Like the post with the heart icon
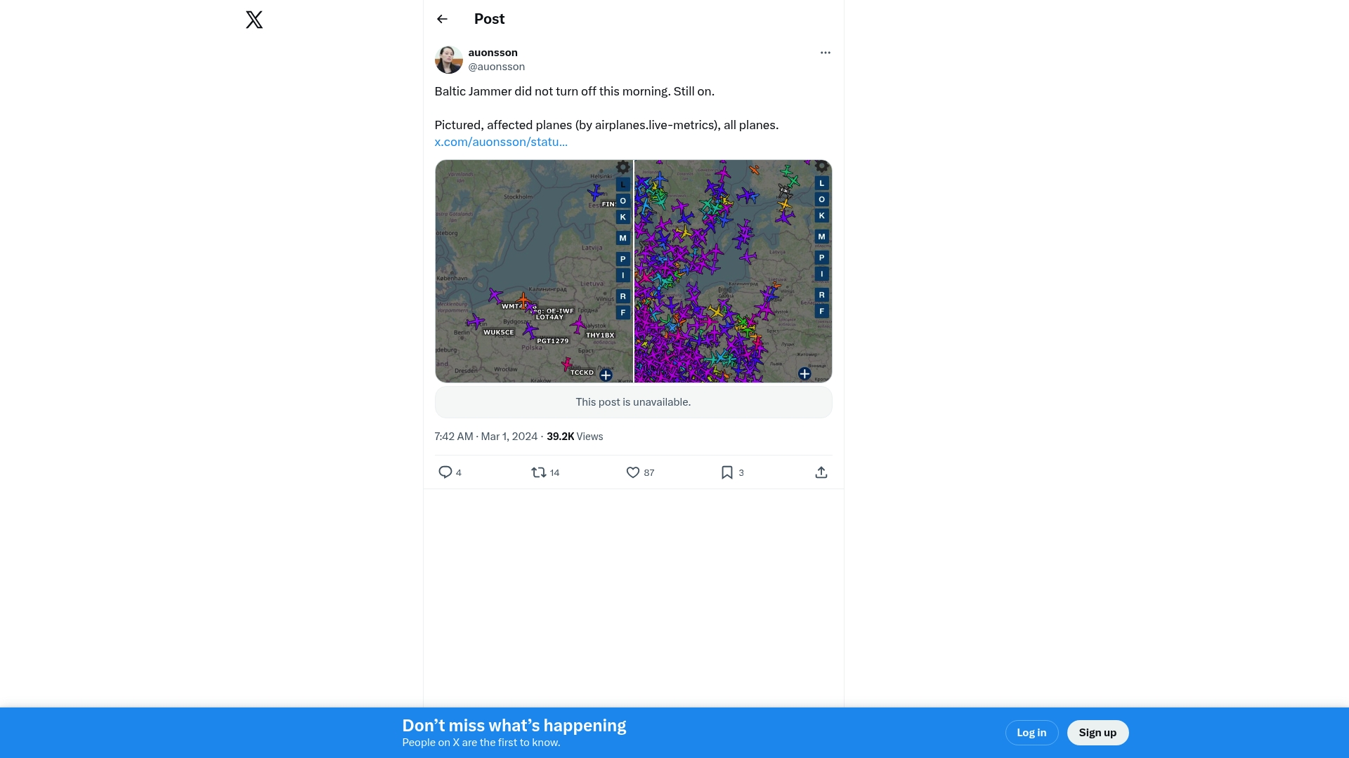Image resolution: width=1349 pixels, height=758 pixels. click(x=633, y=472)
